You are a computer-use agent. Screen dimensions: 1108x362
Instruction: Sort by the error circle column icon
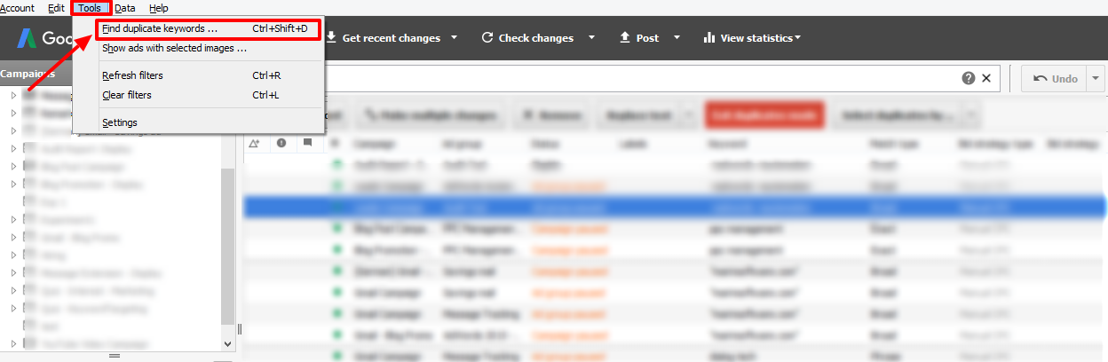[x=281, y=142]
